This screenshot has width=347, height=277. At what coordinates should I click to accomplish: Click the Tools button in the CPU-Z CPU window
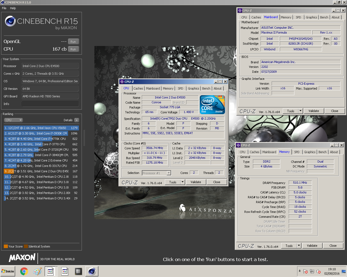173,182
